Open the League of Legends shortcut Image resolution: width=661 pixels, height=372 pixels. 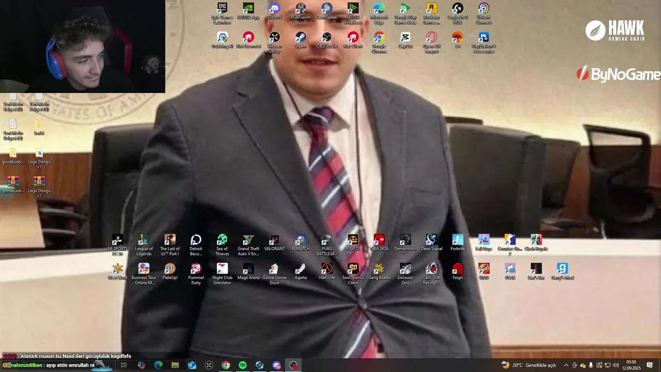click(144, 245)
